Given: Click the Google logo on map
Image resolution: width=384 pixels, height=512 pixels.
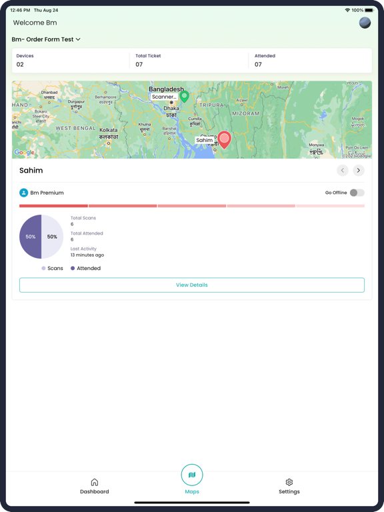Looking at the screenshot, I should coord(24,153).
